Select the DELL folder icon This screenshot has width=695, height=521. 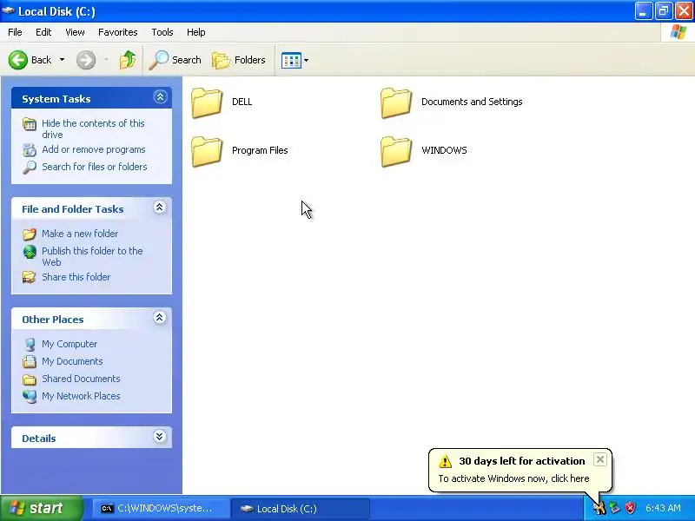pos(207,102)
